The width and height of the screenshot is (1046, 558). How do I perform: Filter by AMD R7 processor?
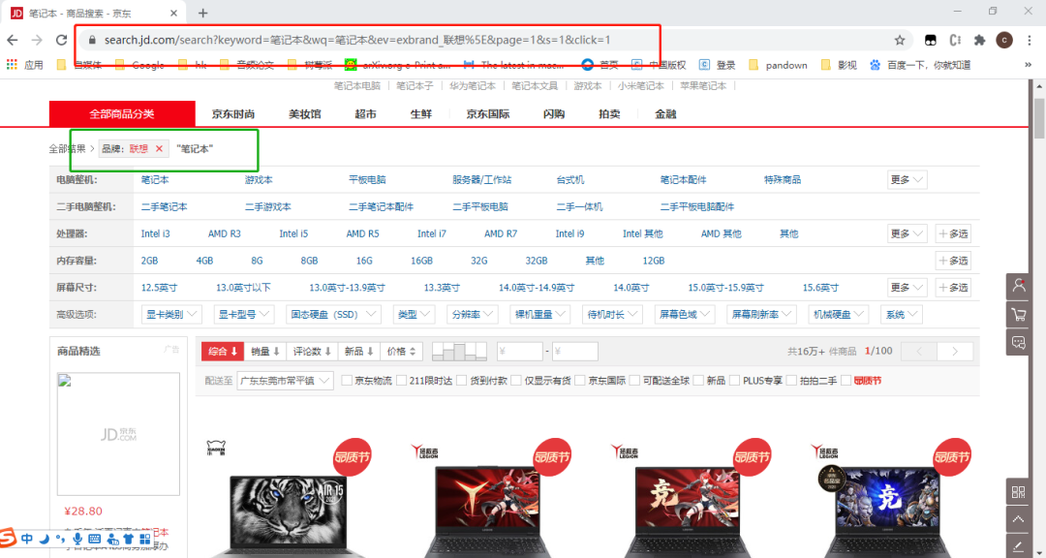click(501, 233)
